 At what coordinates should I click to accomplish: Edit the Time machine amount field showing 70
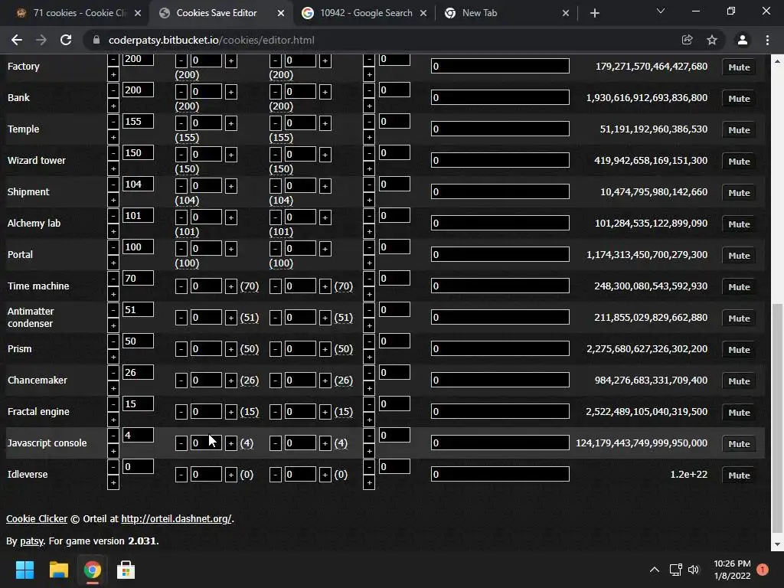[138, 279]
